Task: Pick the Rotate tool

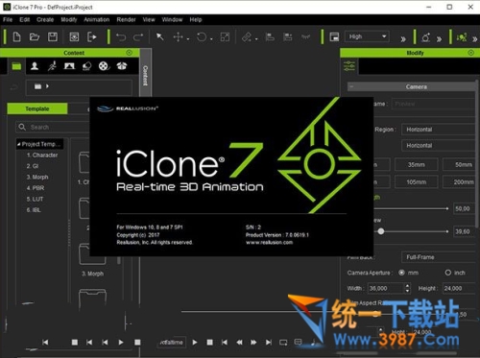Action: [202, 37]
